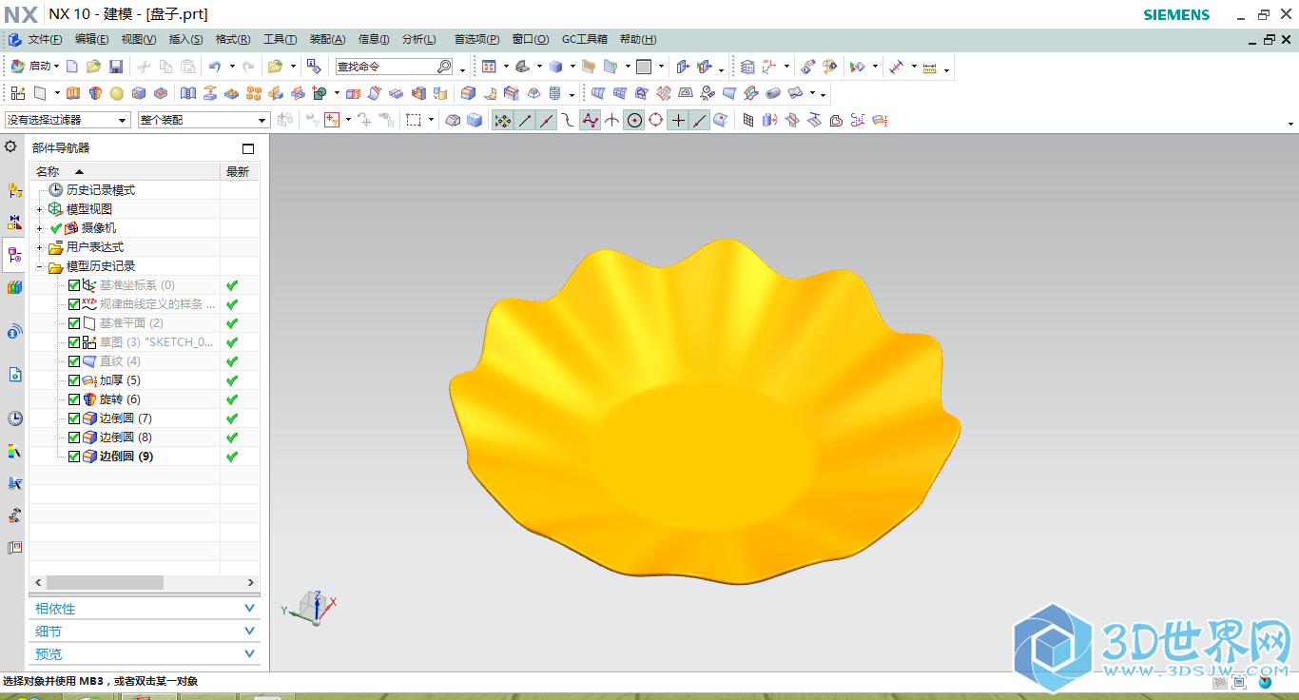Screen dimensions: 1299x700
Task: Click the navigator scrollbar right arrow
Action: pyautogui.click(x=252, y=582)
